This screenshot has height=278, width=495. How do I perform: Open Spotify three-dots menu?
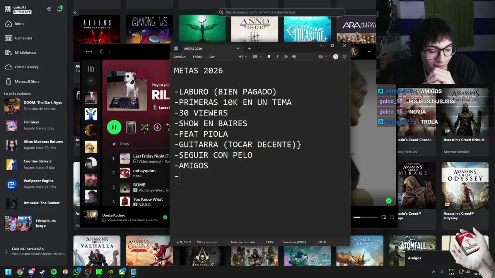(89, 51)
